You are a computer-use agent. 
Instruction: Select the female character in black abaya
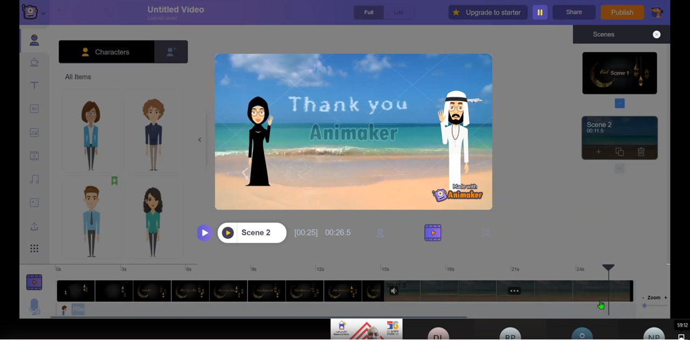pyautogui.click(x=259, y=142)
